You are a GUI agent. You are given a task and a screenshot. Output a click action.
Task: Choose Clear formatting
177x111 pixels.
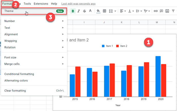click(x=34, y=91)
